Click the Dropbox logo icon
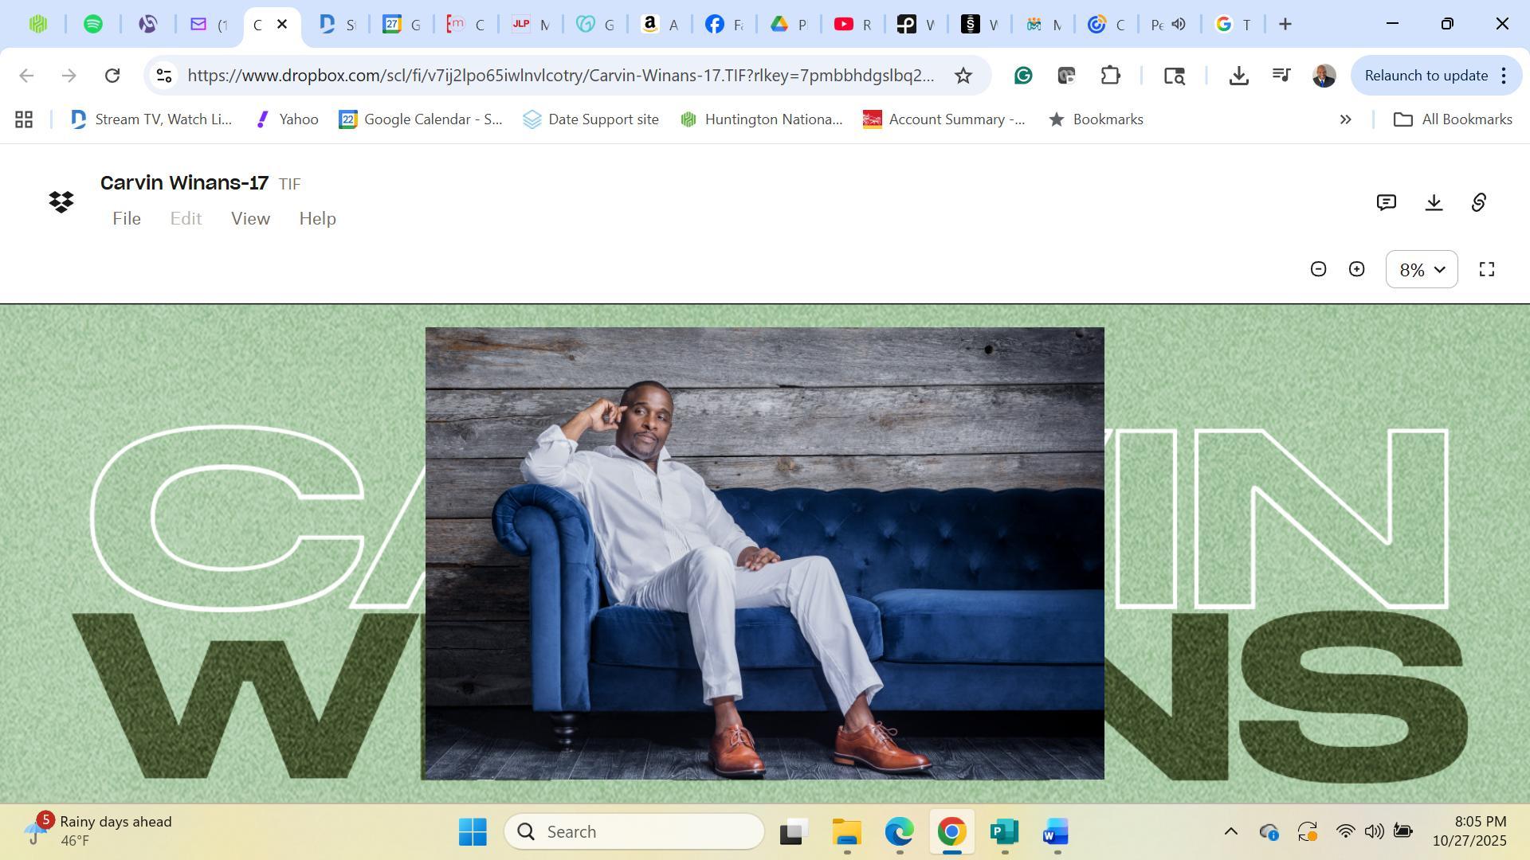Viewport: 1530px width, 860px height. pos(61,201)
